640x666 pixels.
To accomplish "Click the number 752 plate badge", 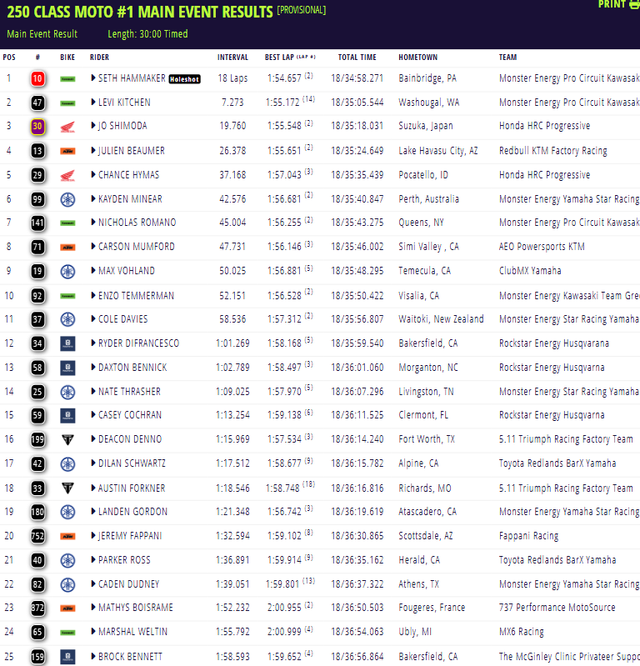I will pyautogui.click(x=37, y=536).
